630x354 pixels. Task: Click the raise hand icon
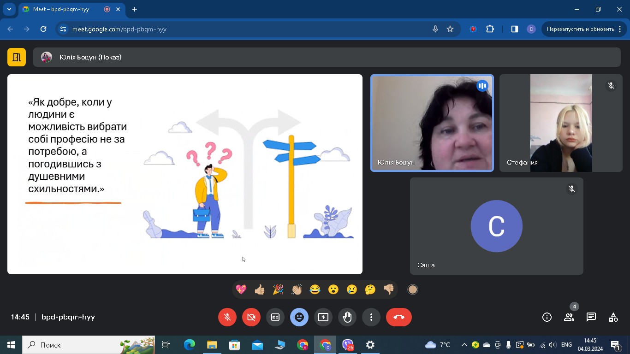pos(347,317)
